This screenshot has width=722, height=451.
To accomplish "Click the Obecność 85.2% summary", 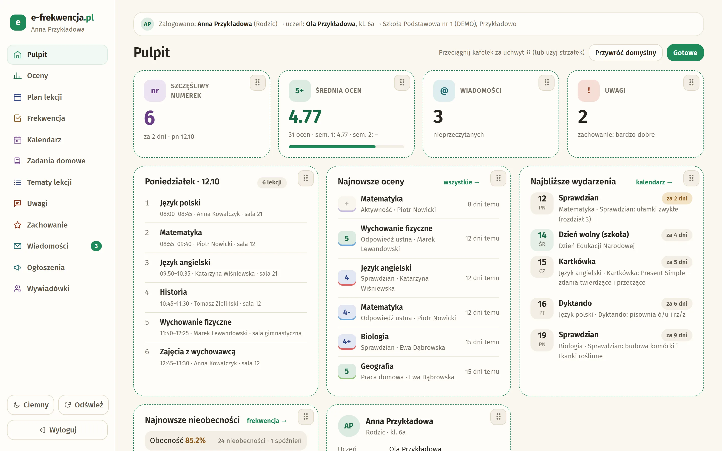I will 226,440.
